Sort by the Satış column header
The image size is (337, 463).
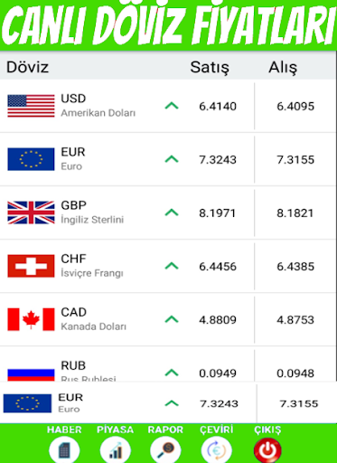click(x=210, y=68)
